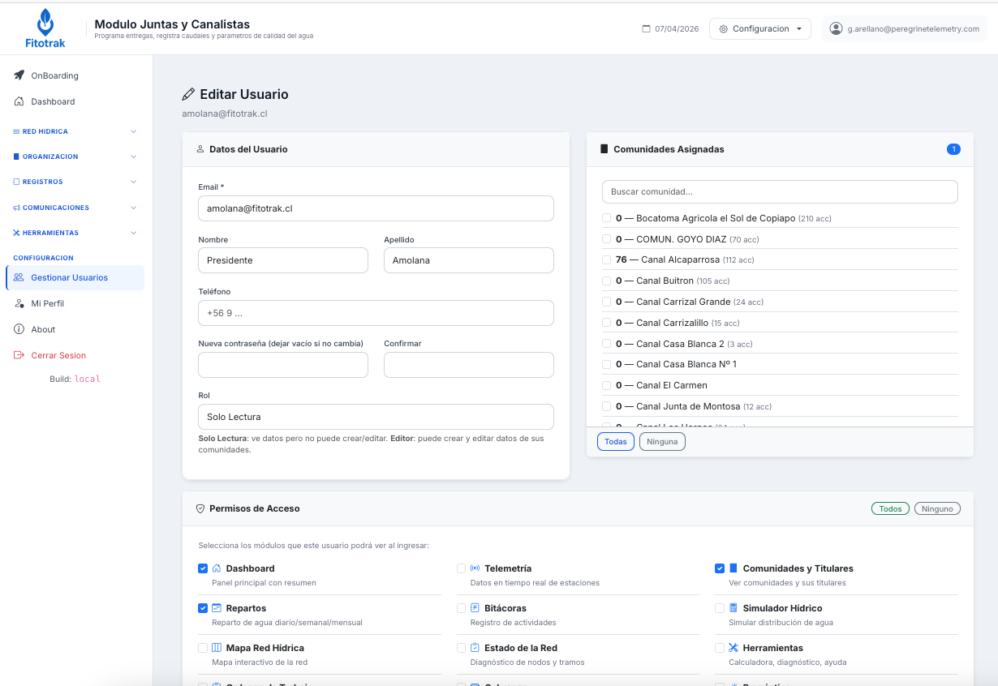Click the Gestionar Usuarios people icon
The image size is (998, 686).
pyautogui.click(x=19, y=277)
